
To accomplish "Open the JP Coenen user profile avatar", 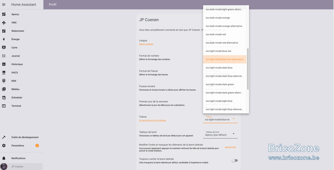I will click(x=4, y=166).
